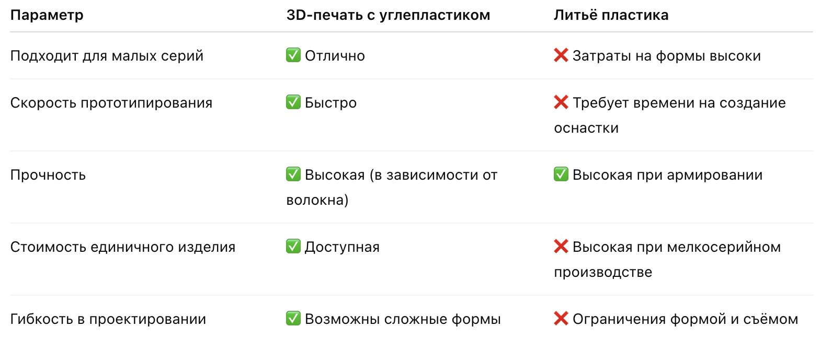Viewport: 832px width, 350px height.
Task: Click the red cross beside Высокая при мелкосерийном
Action: (x=561, y=246)
